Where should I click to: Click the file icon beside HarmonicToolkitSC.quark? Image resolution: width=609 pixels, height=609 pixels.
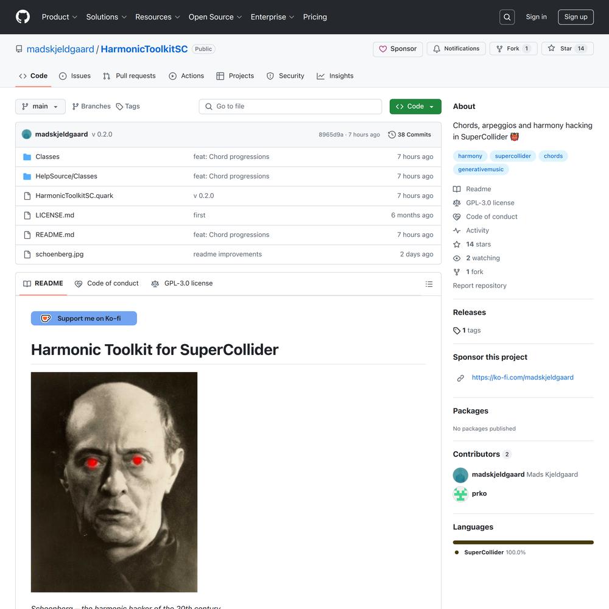27,195
